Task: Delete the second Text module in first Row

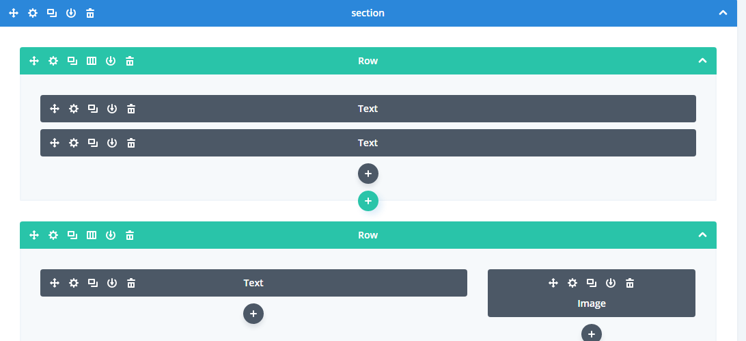Action: pos(131,143)
